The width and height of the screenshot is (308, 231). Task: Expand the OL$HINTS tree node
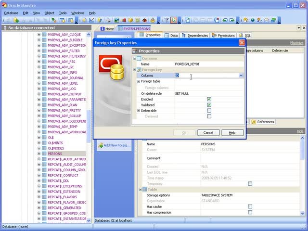[39, 143]
